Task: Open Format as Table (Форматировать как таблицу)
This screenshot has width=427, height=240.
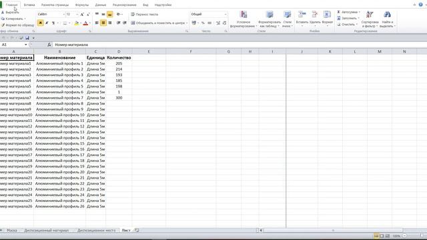Action: tap(270, 19)
